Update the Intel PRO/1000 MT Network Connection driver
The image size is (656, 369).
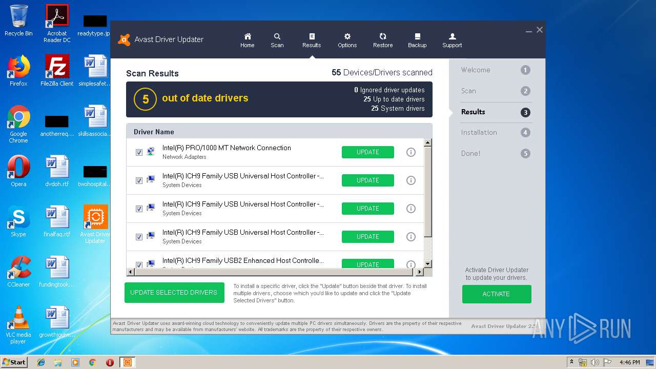(368, 152)
